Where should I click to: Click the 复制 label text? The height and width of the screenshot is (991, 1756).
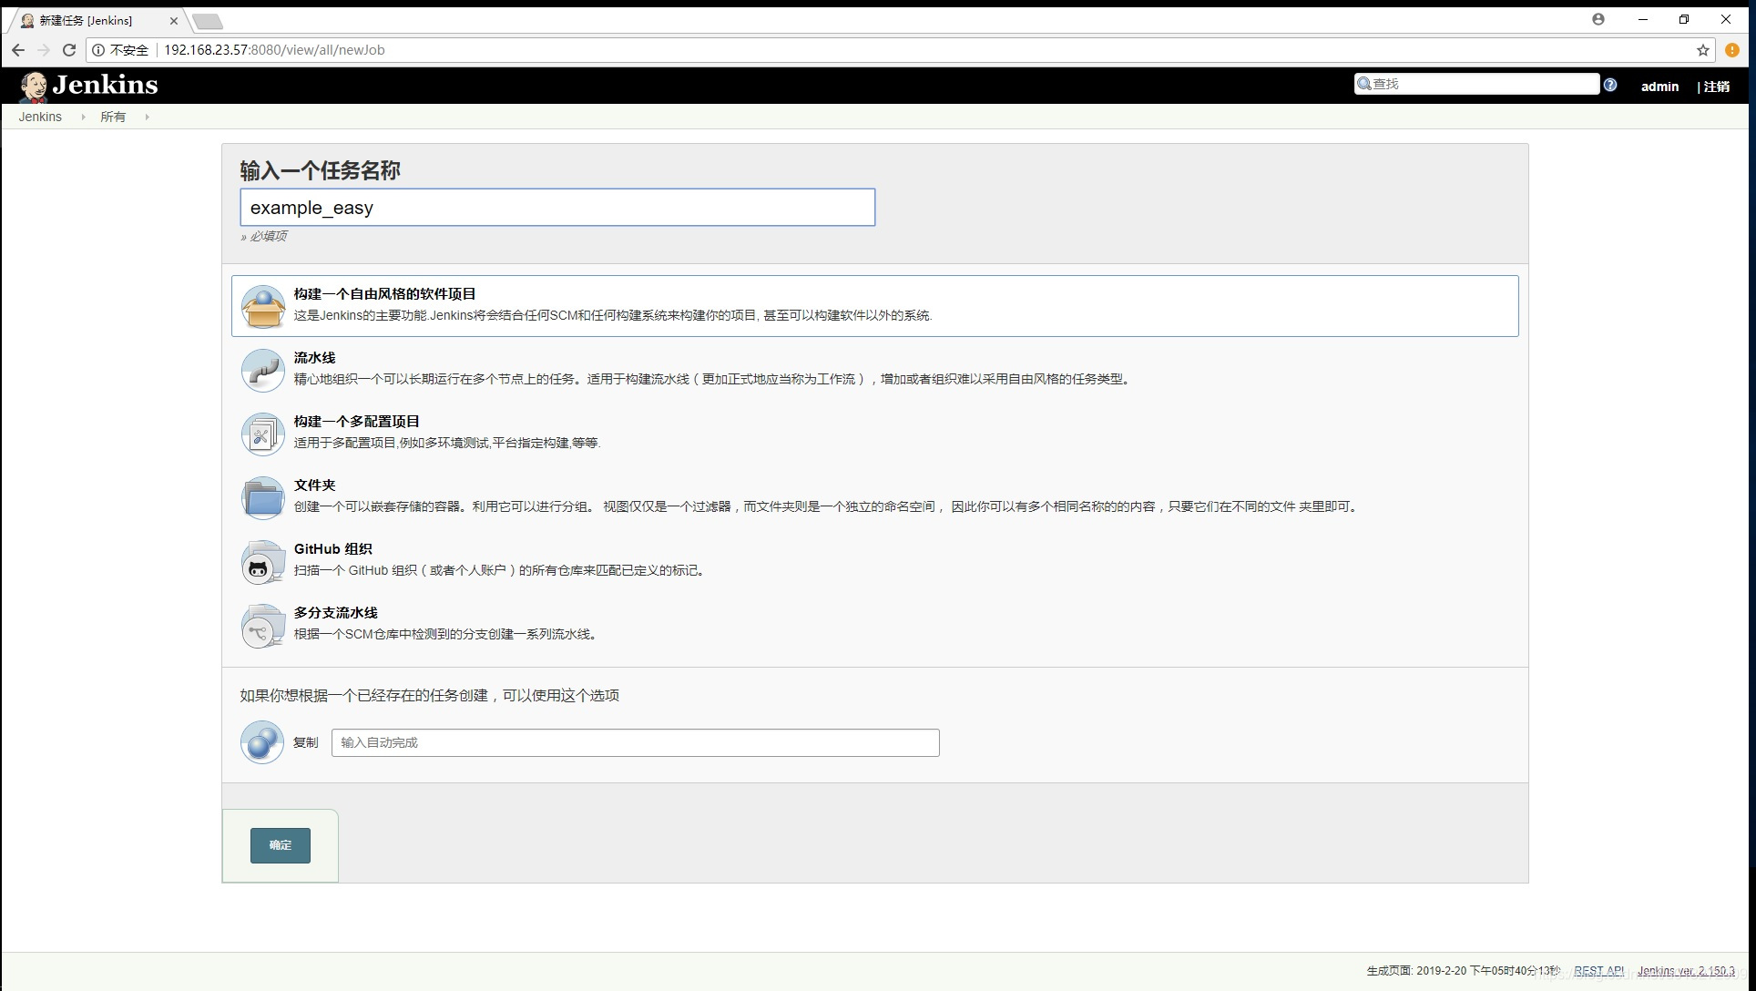point(306,742)
